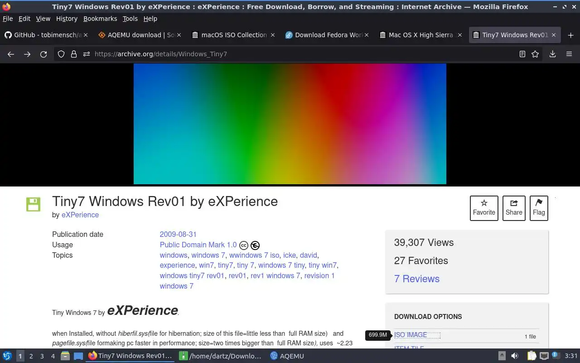This screenshot has width=580, height=363.
Task: Open the 7 Reviews link
Action: click(417, 279)
